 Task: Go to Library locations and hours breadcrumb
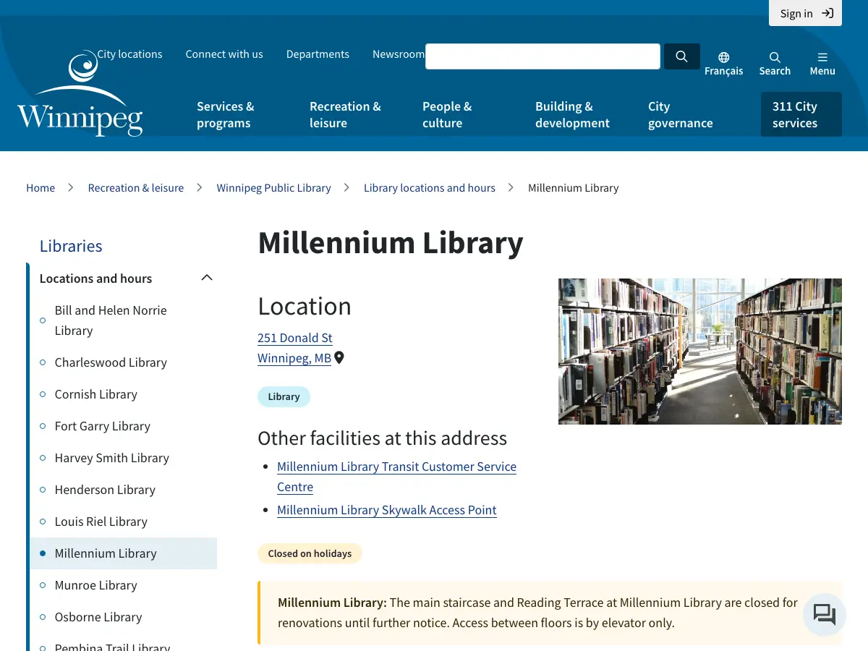pyautogui.click(x=430, y=188)
